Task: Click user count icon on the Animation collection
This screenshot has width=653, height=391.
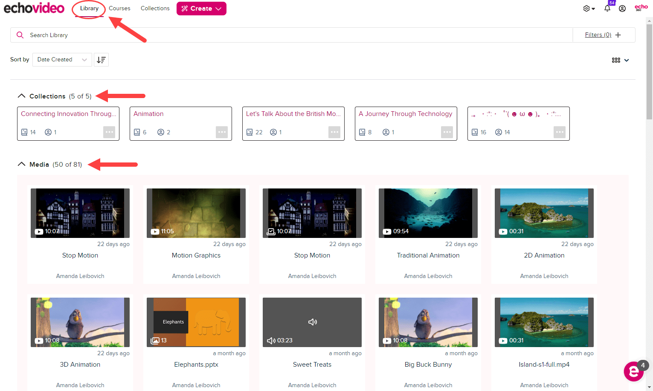Action: pyautogui.click(x=161, y=132)
